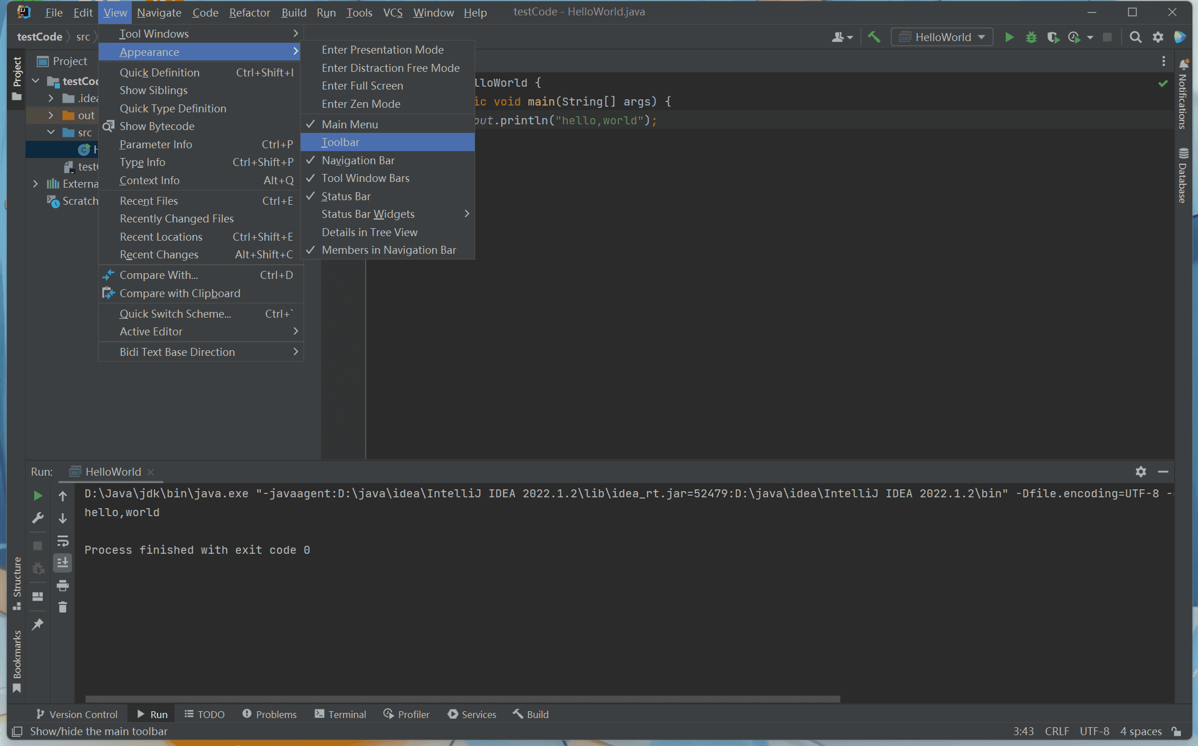Image resolution: width=1198 pixels, height=746 pixels.
Task: Toggle soft-wrap icon in Run panel
Action: [x=63, y=540]
